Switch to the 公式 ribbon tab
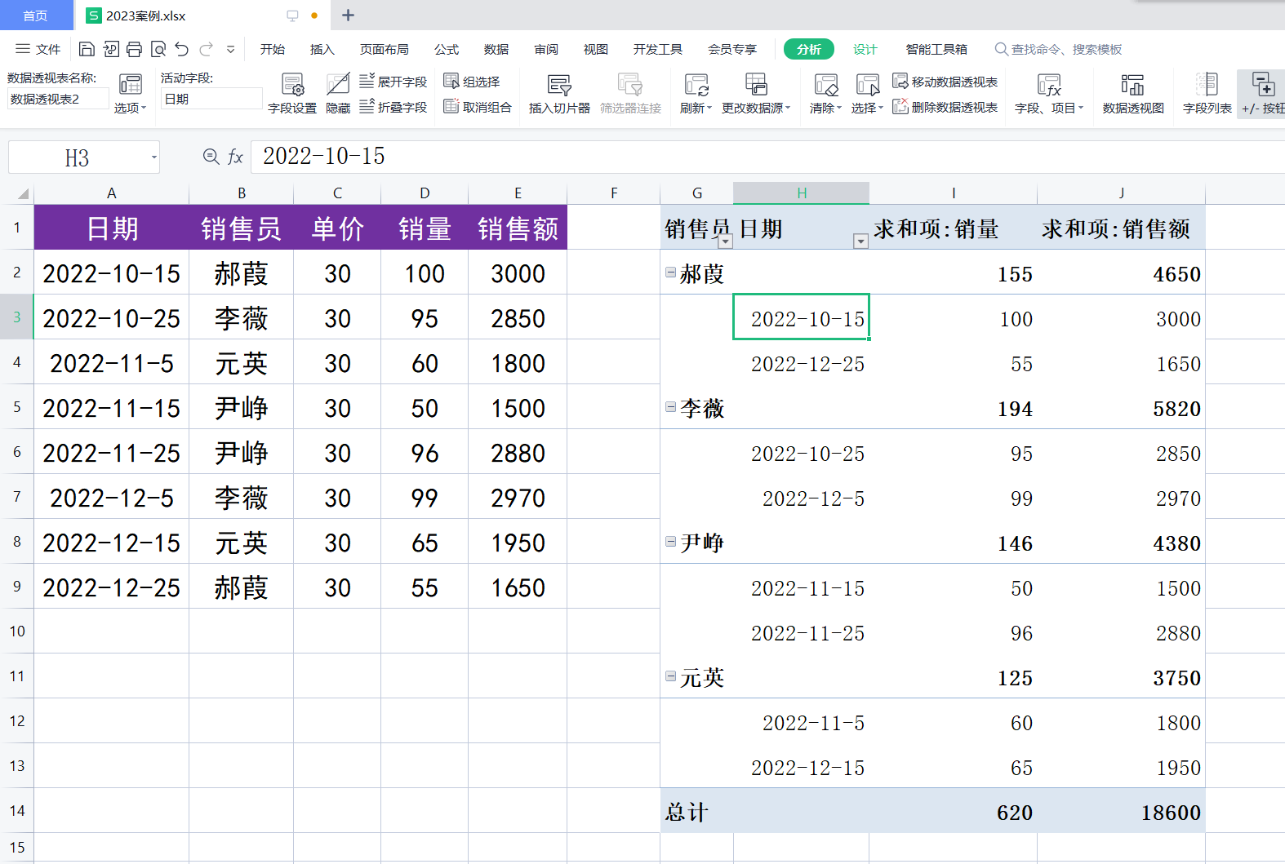Image resolution: width=1285 pixels, height=864 pixels. pyautogui.click(x=447, y=49)
